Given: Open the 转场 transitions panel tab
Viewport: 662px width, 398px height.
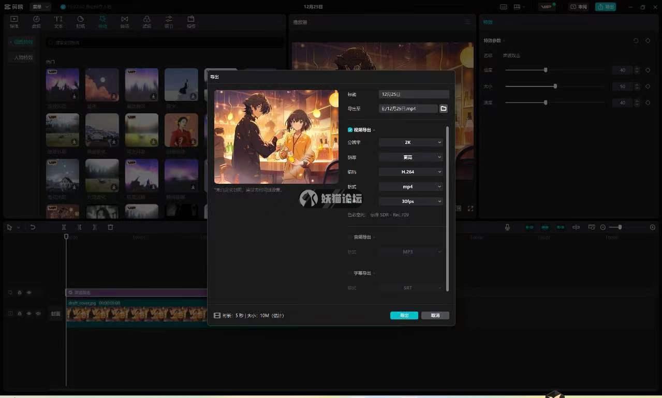Looking at the screenshot, I should (x=125, y=22).
